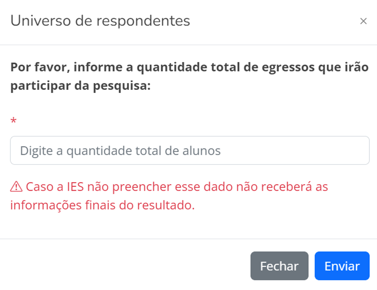Close the Universo de respondentes dialog

click(363, 21)
